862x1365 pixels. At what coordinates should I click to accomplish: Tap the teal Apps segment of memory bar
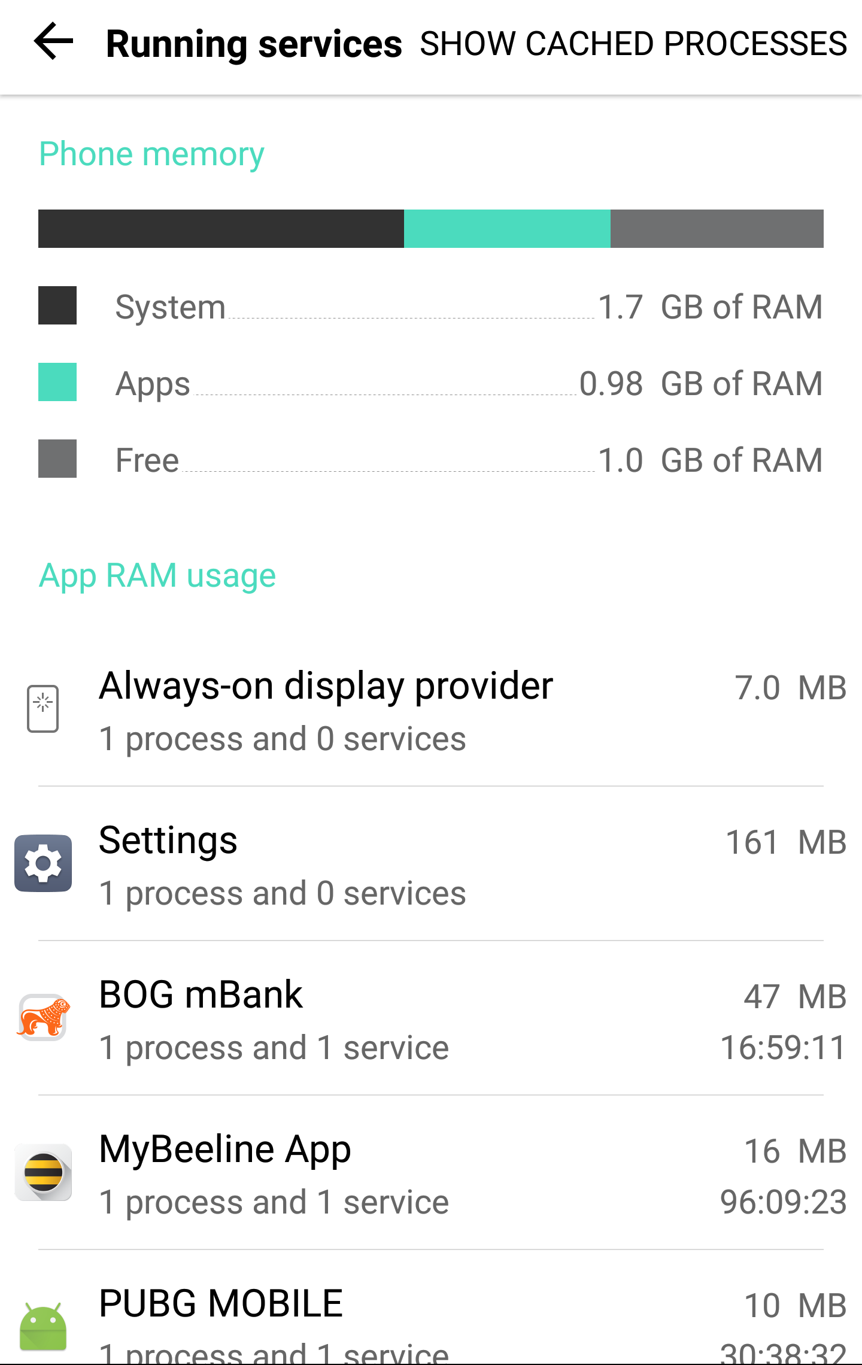click(507, 229)
